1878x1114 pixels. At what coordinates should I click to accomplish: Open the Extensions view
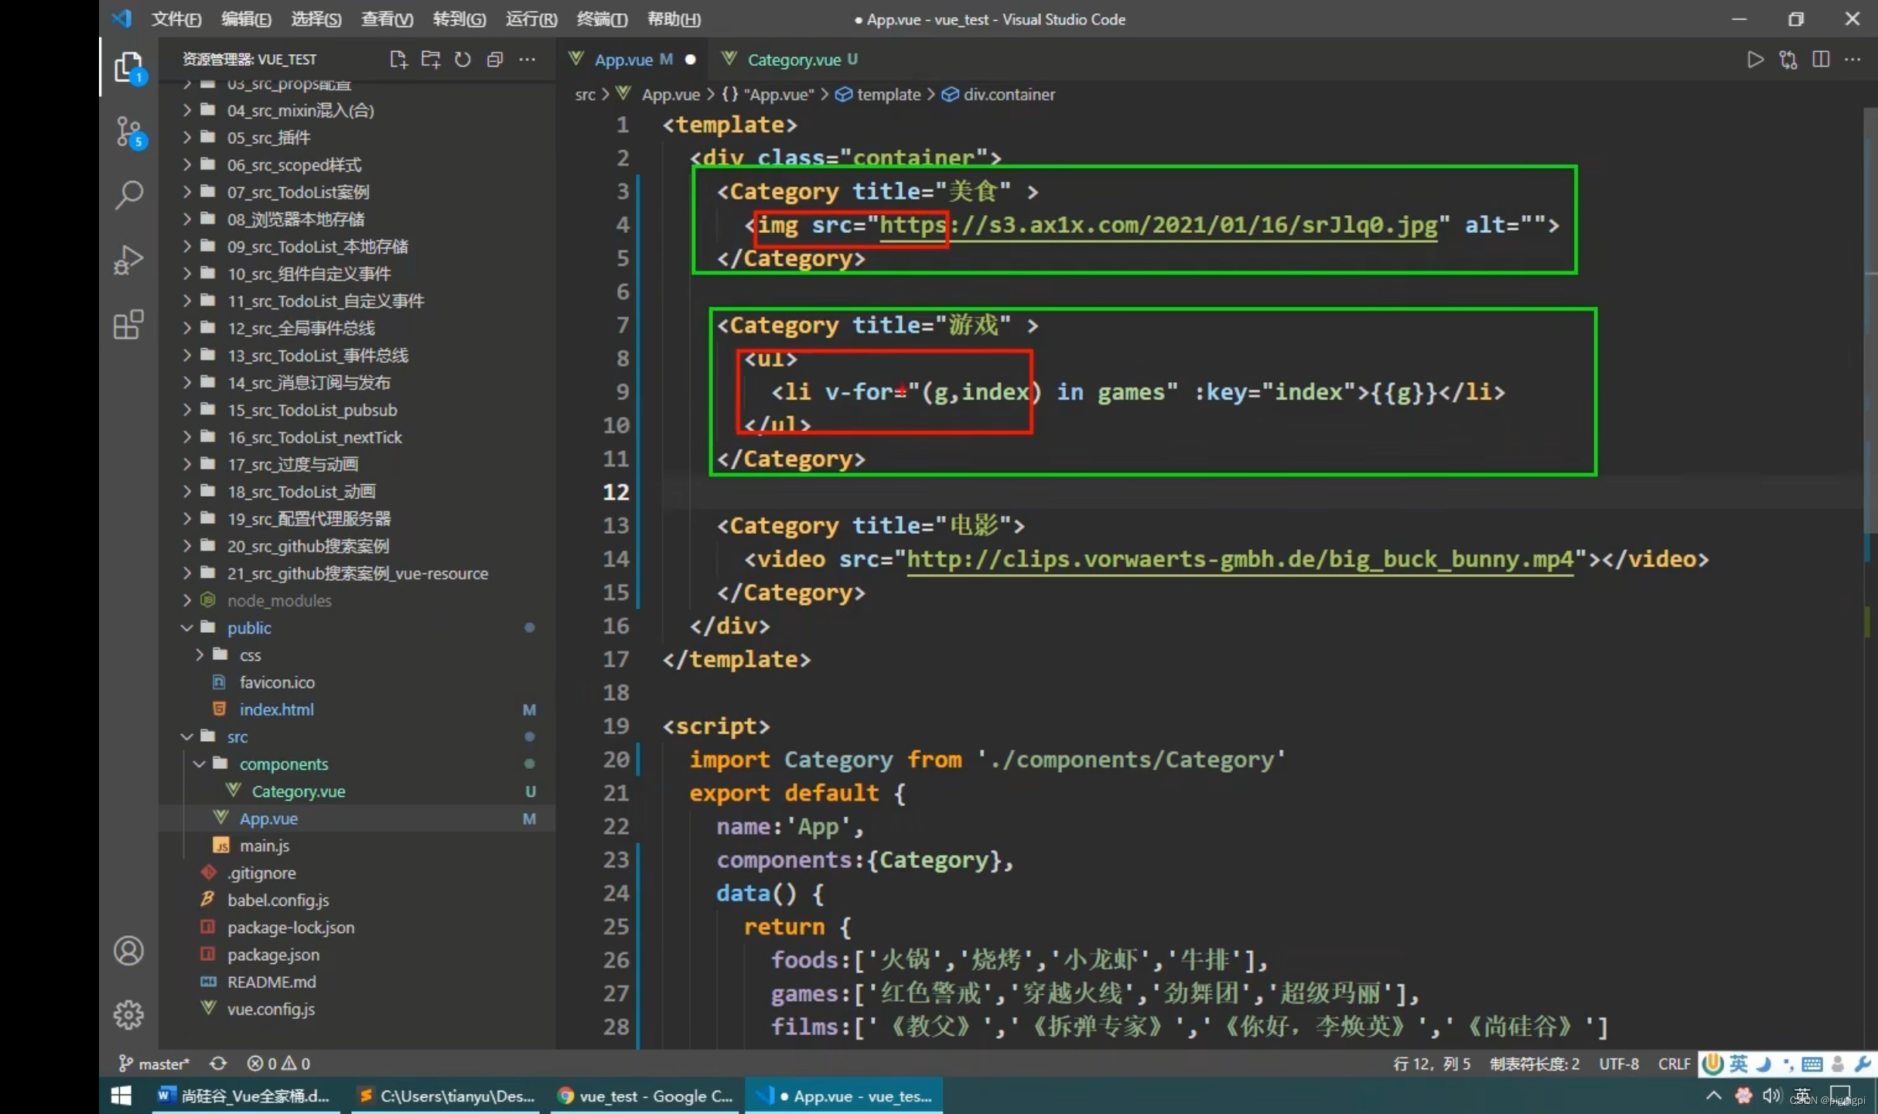coord(129,325)
